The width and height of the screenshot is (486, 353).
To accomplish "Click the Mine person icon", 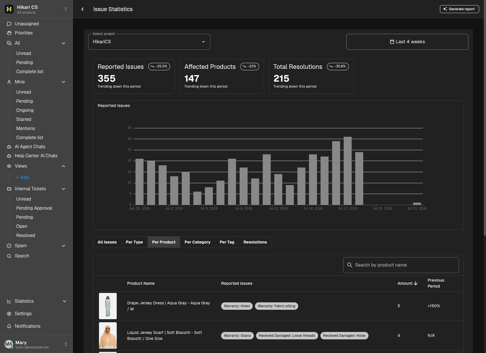I will point(9,82).
